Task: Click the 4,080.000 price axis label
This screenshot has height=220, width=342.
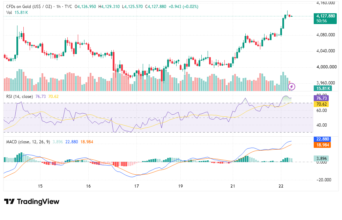Action: pyautogui.click(x=325, y=35)
